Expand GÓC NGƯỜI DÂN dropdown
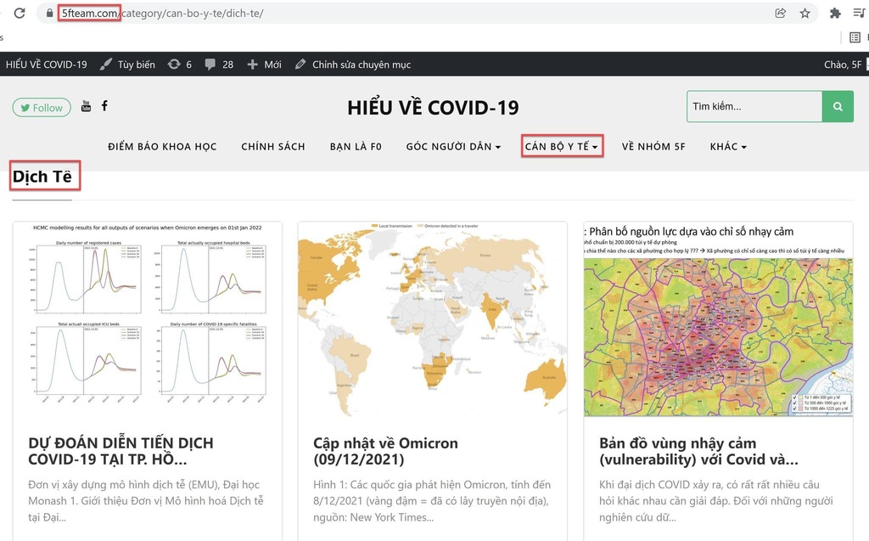The height and width of the screenshot is (541, 869). point(453,146)
